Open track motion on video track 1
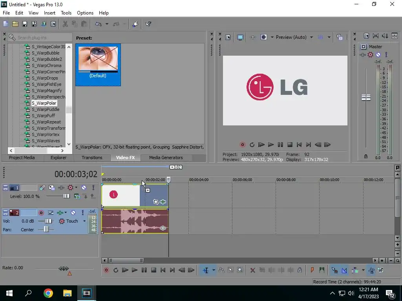The width and height of the screenshot is (402, 301). point(51,188)
